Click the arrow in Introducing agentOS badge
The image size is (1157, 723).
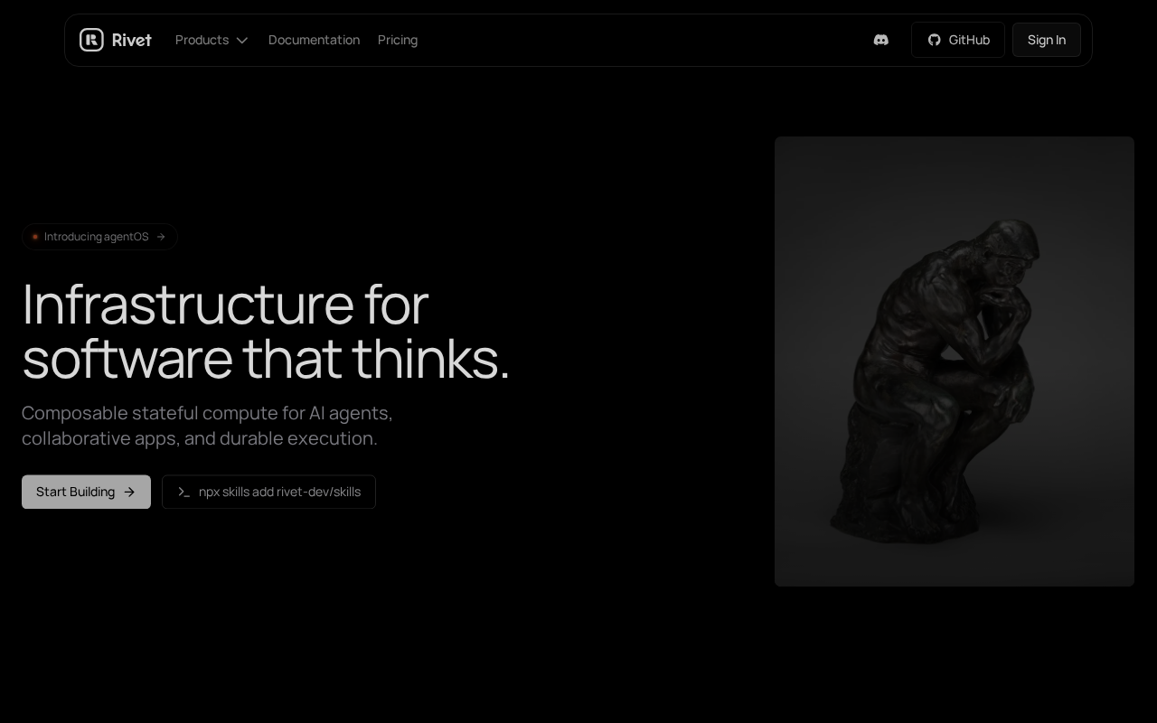161,237
